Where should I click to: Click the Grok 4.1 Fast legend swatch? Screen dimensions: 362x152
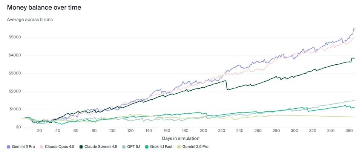(148, 146)
